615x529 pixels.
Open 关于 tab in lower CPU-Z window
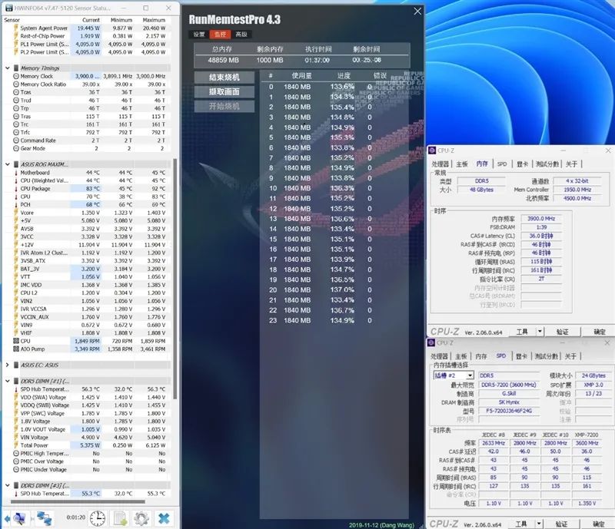click(x=570, y=356)
